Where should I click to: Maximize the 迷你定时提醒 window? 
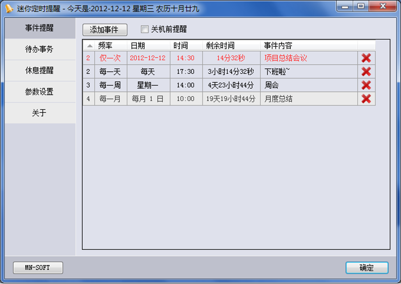coord(361,6)
